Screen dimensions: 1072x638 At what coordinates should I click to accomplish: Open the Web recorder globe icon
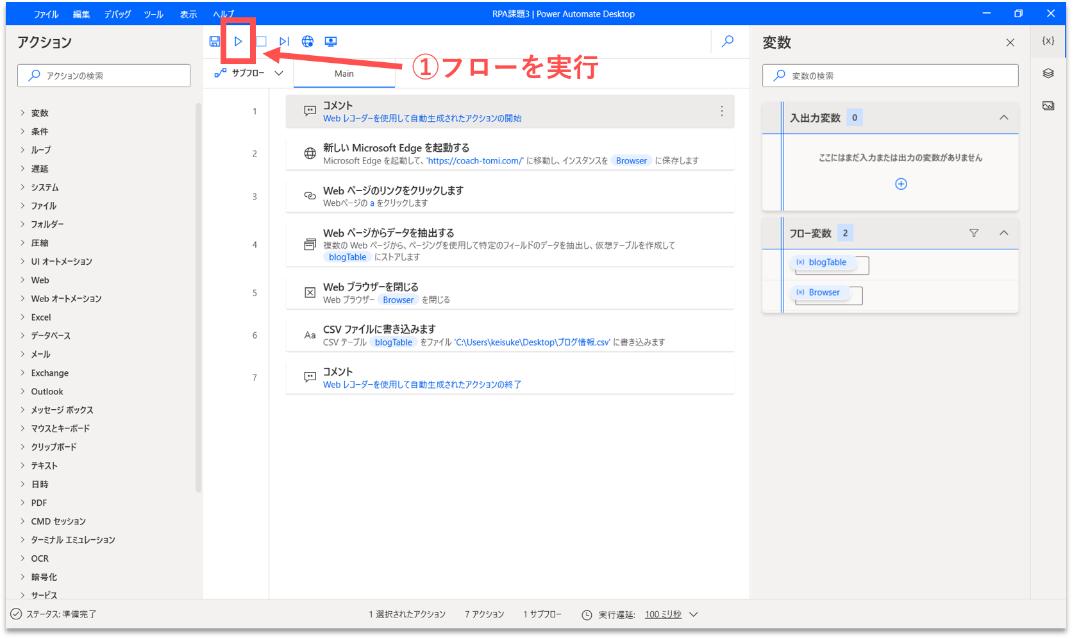308,42
